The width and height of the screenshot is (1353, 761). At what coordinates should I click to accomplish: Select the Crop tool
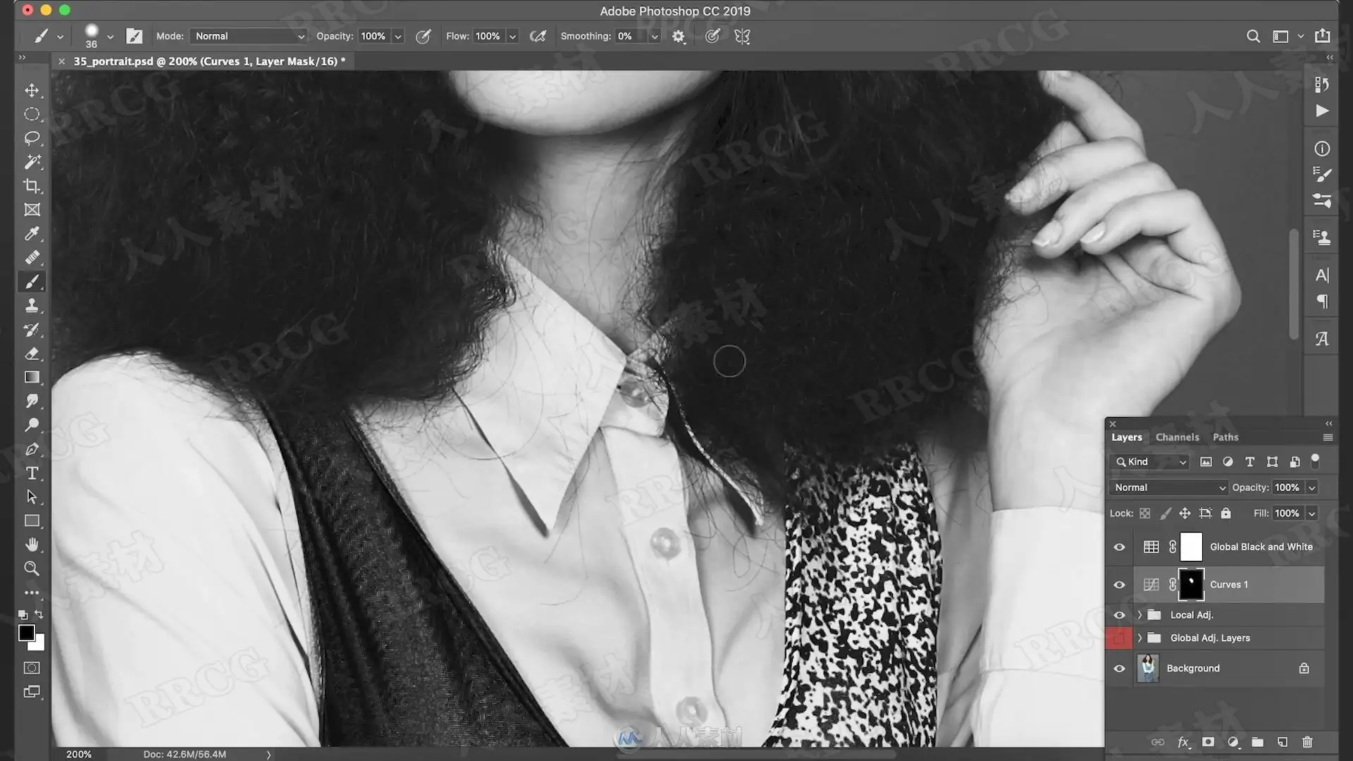coord(32,186)
